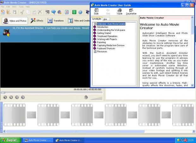The image size is (196, 143).
Task: Click the blue question mark help icon
Action: (x=80, y=12)
